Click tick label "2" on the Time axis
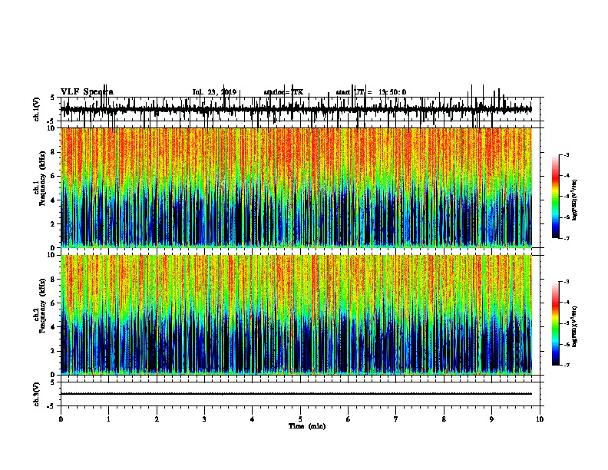 [x=157, y=419]
